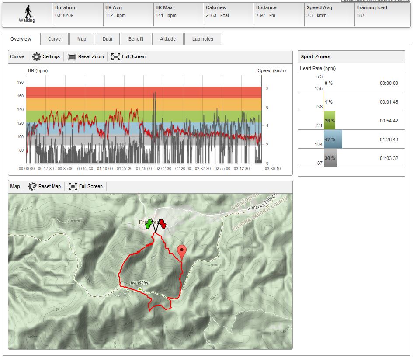413x358 pixels.
Task: Open the Map tab
Action: (82, 39)
